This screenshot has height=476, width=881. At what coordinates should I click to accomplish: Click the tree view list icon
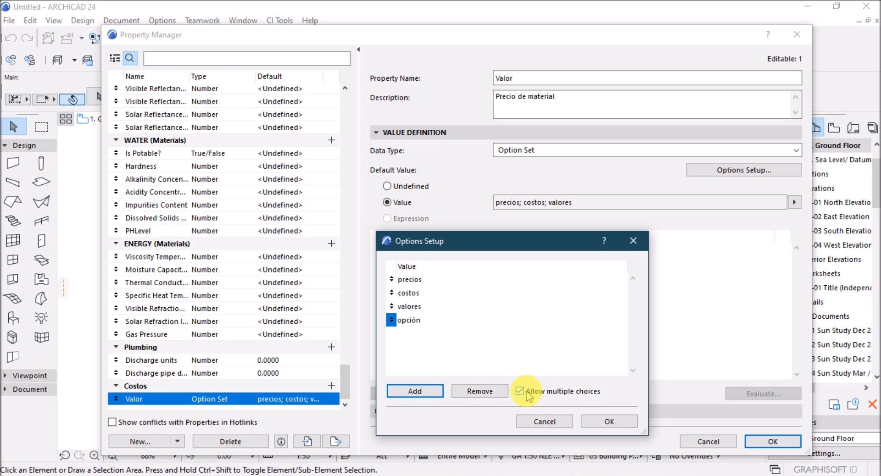115,58
